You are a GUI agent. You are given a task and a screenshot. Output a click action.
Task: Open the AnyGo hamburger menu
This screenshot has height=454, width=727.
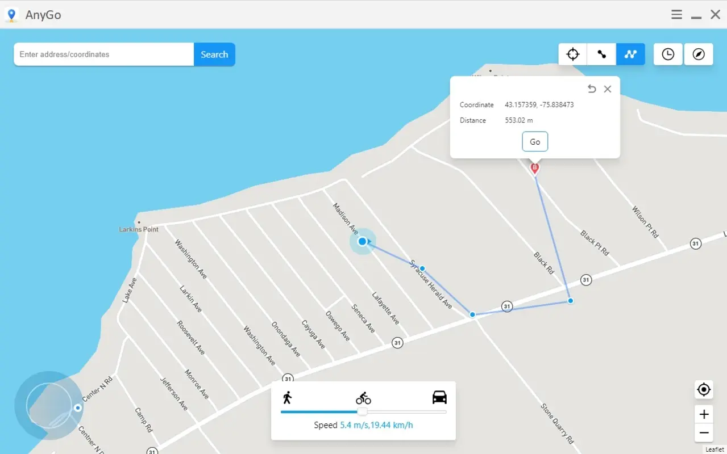pyautogui.click(x=676, y=14)
